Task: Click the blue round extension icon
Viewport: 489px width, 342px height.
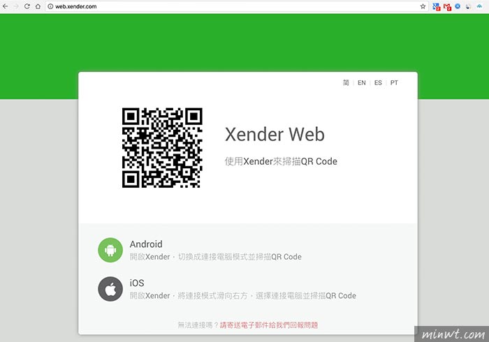Action: pyautogui.click(x=458, y=6)
